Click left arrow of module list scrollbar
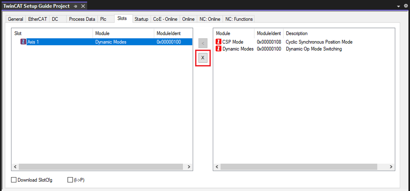 click(217, 167)
